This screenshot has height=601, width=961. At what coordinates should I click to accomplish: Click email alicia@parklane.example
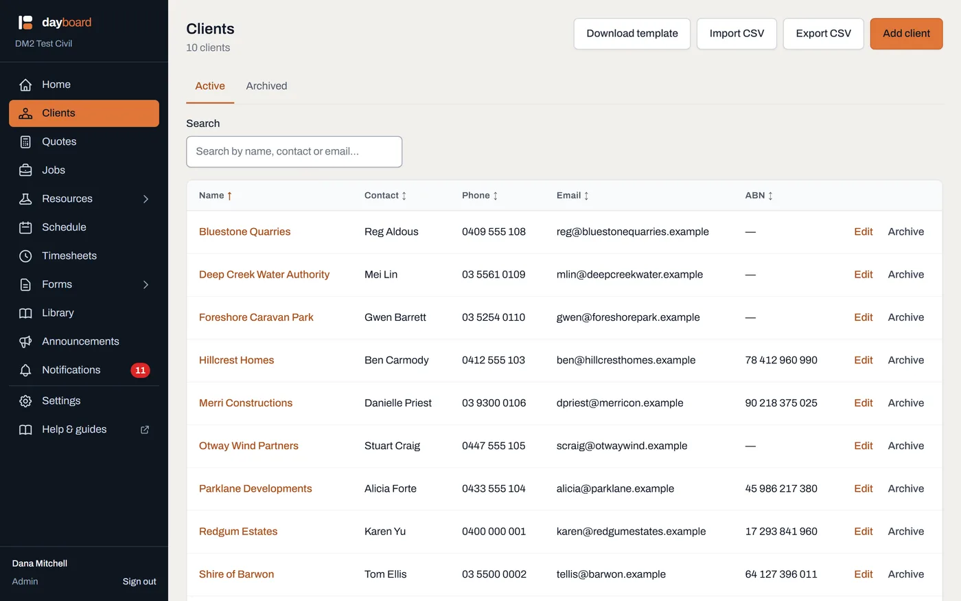pyautogui.click(x=615, y=489)
